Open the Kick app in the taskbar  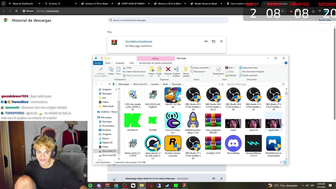pyautogui.click(x=176, y=186)
